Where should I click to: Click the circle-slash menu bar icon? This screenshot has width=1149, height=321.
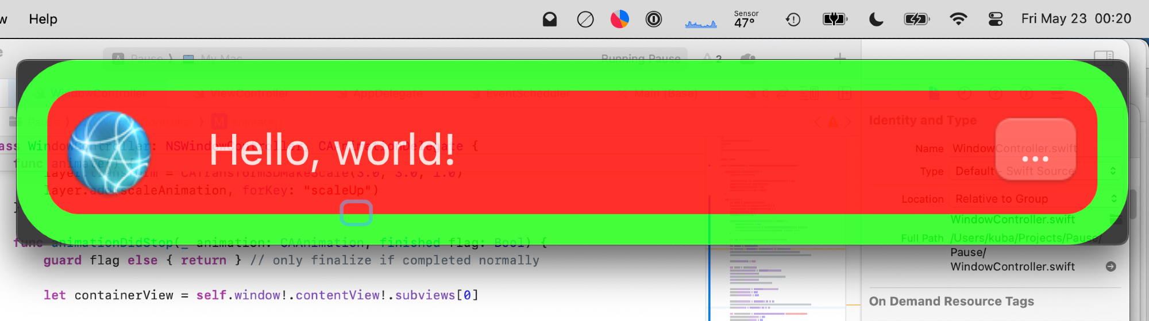(x=585, y=20)
